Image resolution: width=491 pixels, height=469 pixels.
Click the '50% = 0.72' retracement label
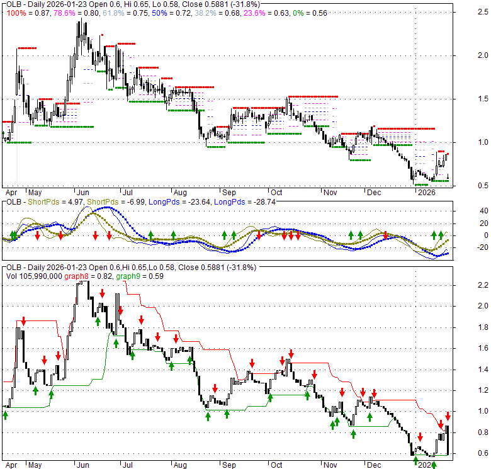[172, 13]
